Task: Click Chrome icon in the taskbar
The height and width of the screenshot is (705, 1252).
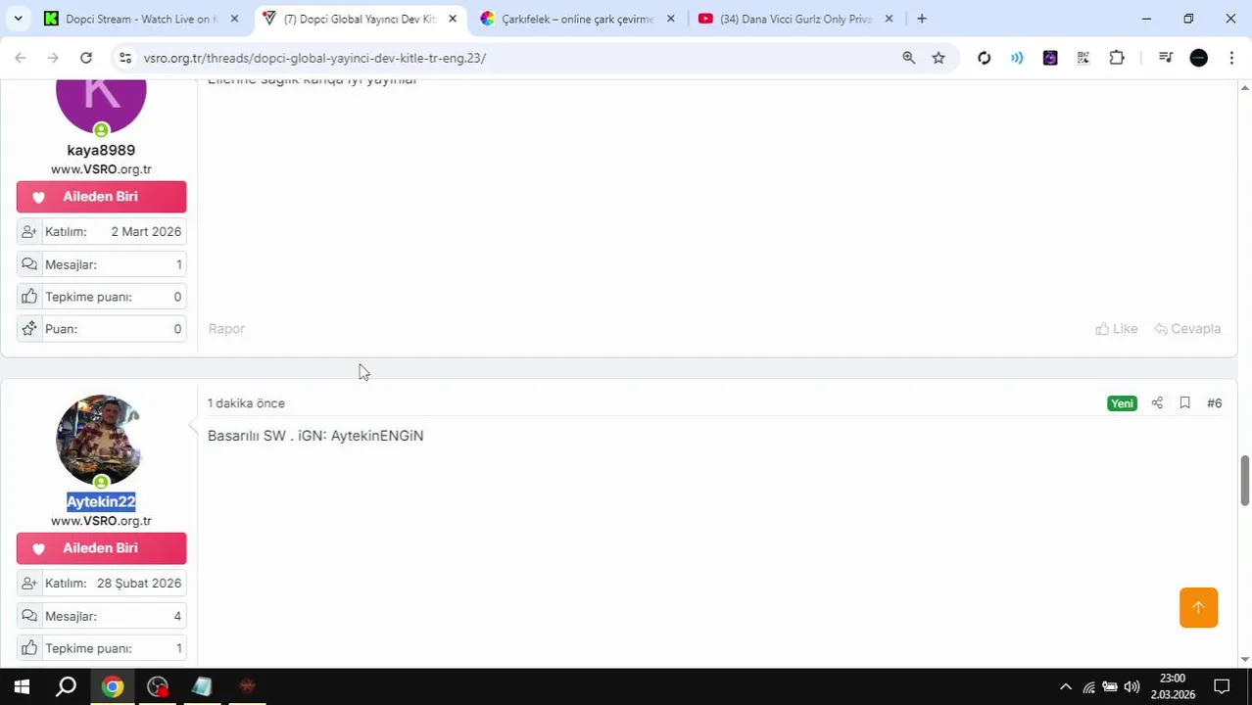Action: point(113,686)
